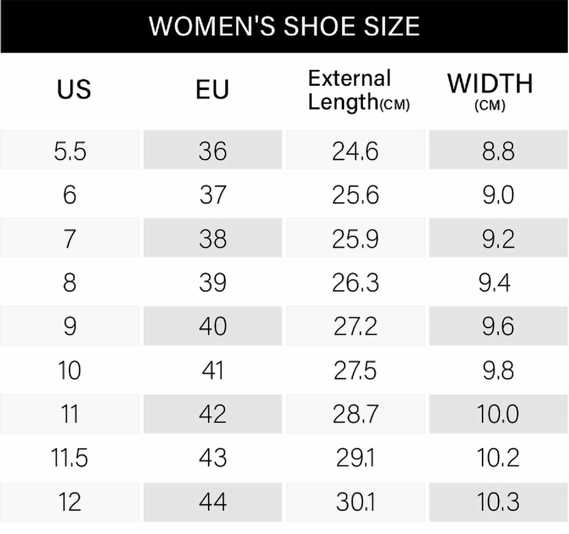Click EU size 36 cell
This screenshot has width=569, height=534.
(213, 150)
